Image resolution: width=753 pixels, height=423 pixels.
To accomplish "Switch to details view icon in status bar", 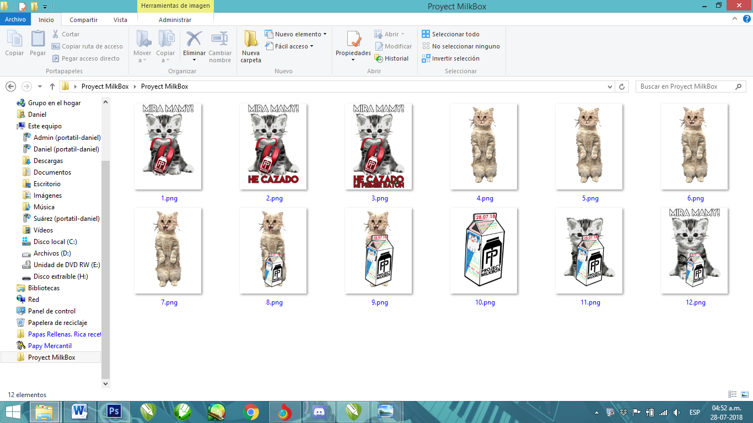I will 733,394.
